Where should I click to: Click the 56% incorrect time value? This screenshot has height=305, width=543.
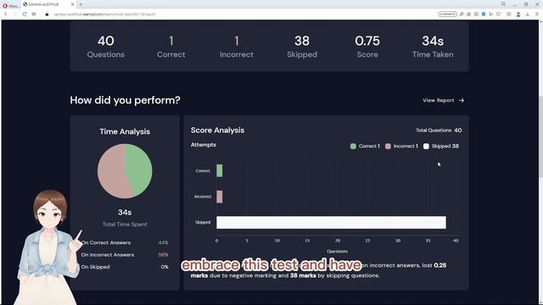164,254
